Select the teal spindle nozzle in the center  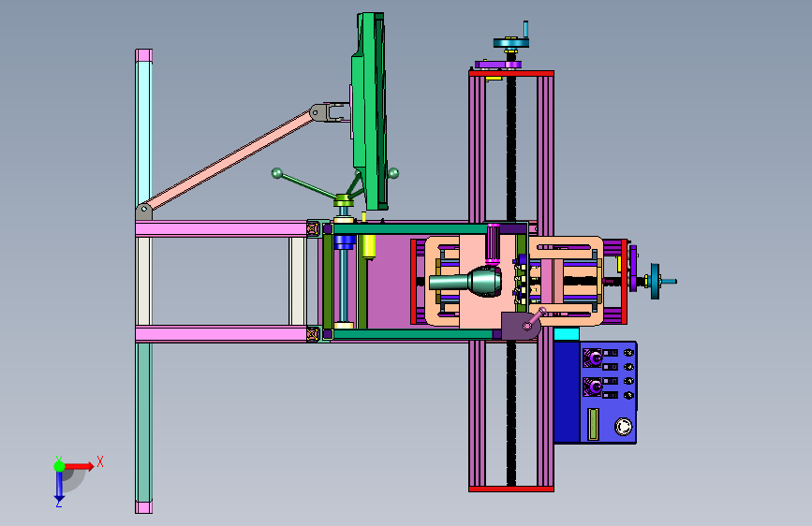465,282
